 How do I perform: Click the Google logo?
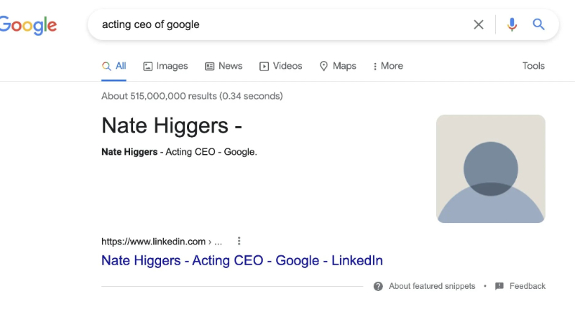(x=28, y=25)
